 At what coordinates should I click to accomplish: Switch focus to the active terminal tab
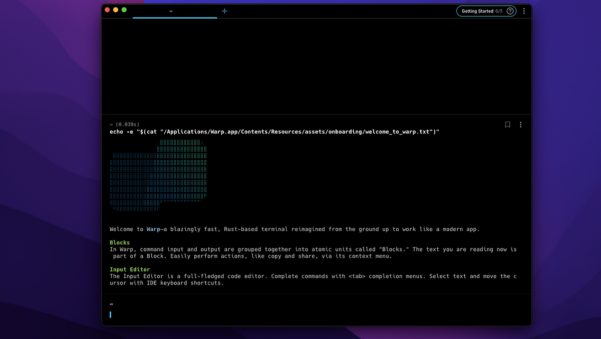pyautogui.click(x=170, y=10)
